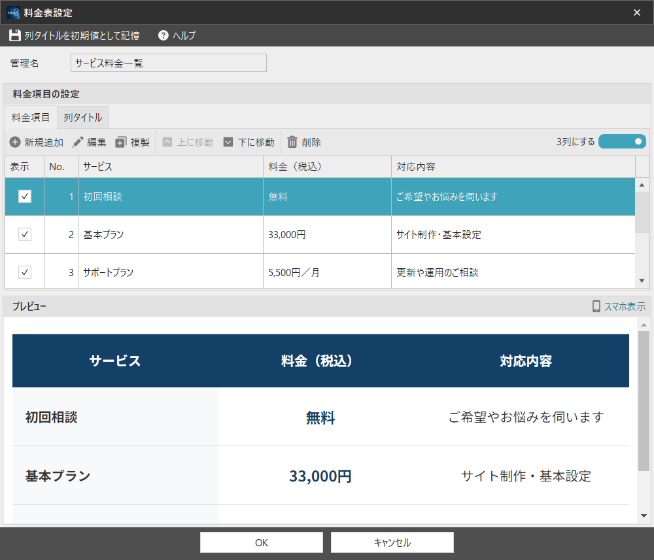Click the 更新や運用のご相談 grid cell
Viewport: 654px width, 560px height.
(x=513, y=271)
